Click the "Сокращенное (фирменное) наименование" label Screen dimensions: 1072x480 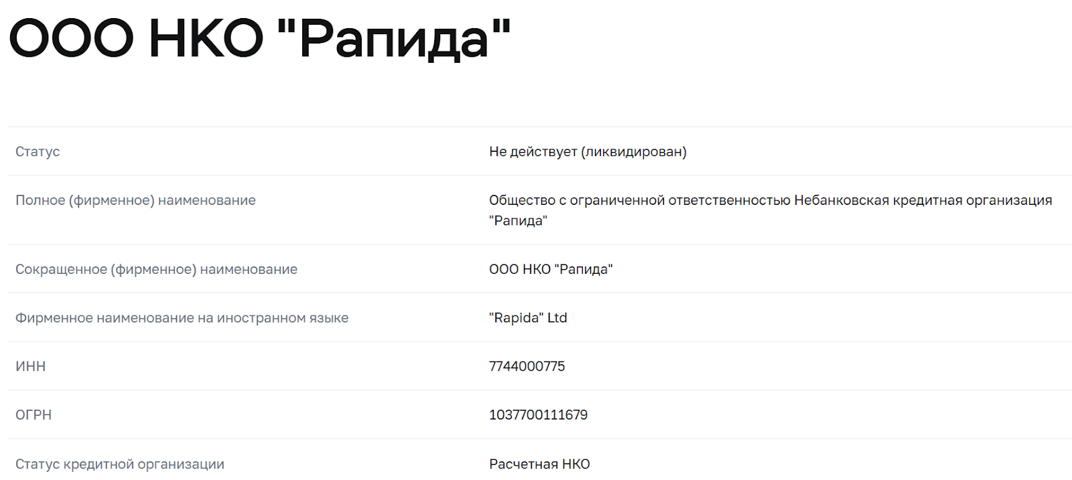(156, 269)
